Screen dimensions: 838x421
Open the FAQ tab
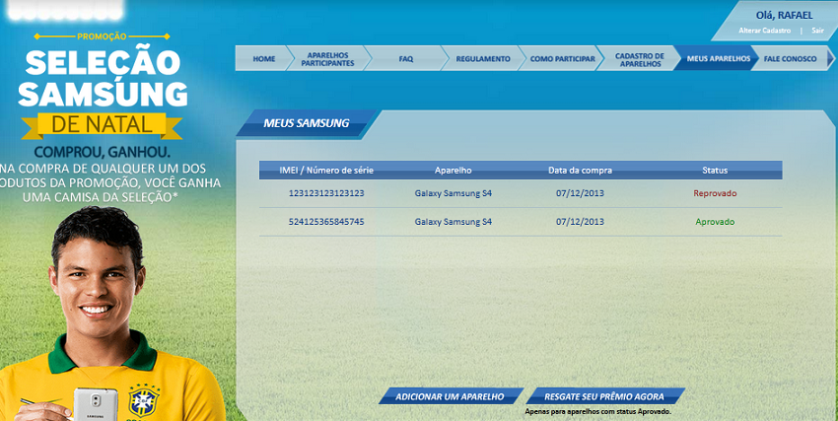coord(405,59)
